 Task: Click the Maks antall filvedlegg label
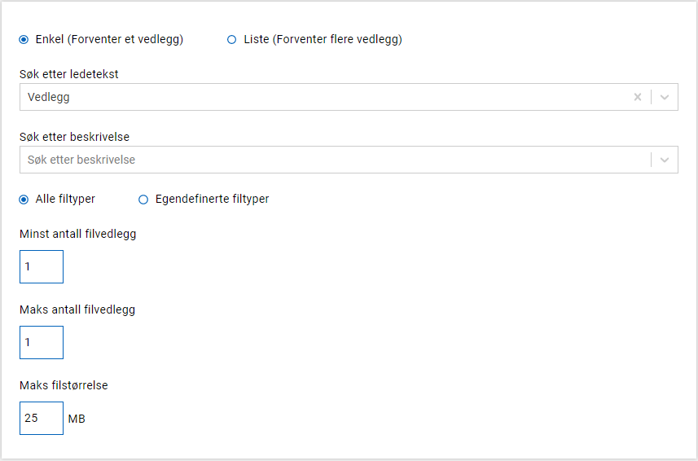pyautogui.click(x=77, y=310)
